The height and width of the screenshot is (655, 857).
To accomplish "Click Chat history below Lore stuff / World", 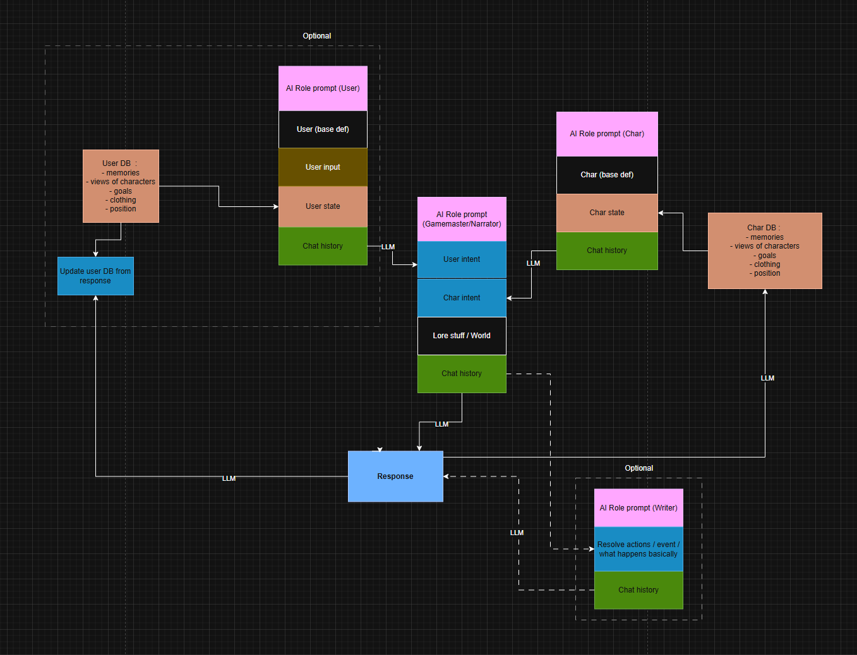I will pos(462,374).
